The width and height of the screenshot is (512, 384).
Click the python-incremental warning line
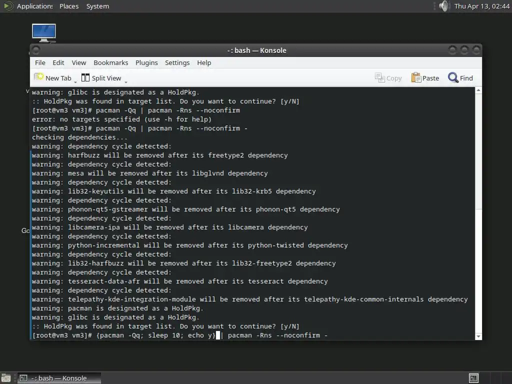click(x=189, y=245)
